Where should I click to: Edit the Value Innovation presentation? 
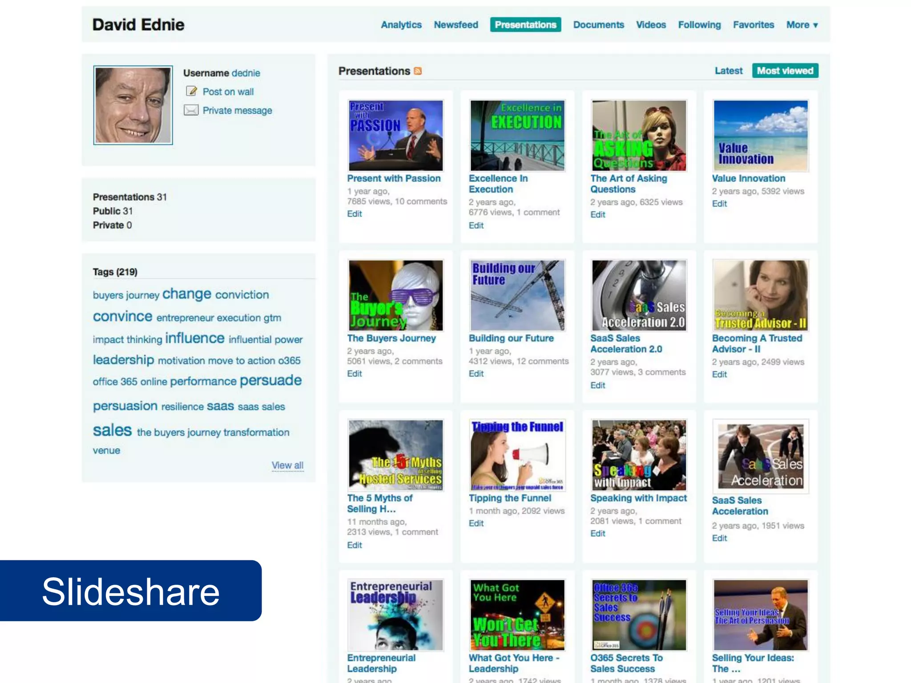[719, 204]
